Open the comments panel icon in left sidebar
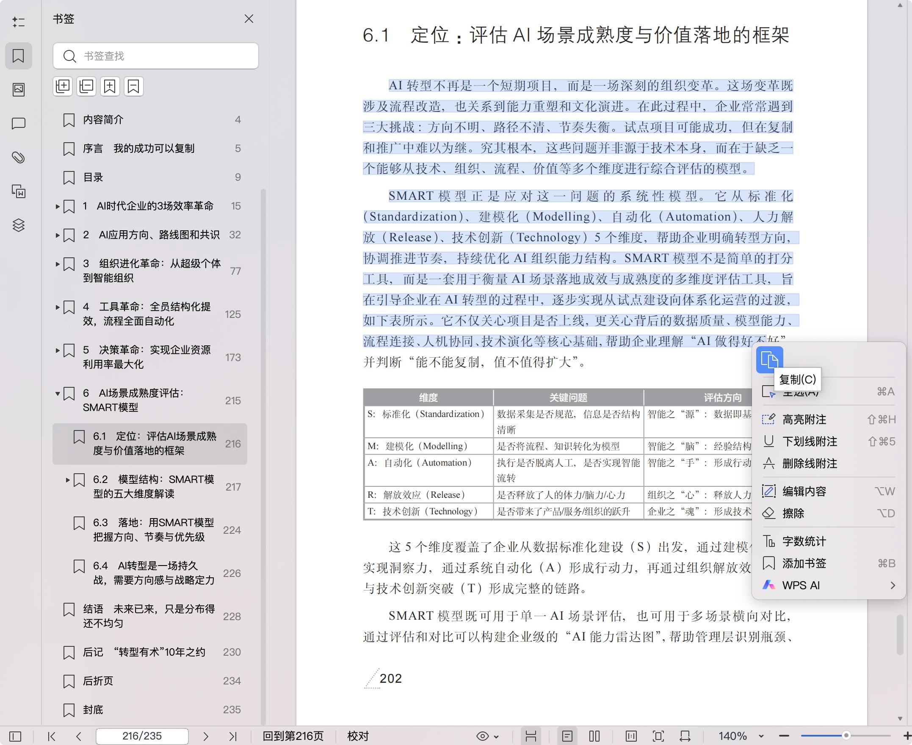The height and width of the screenshot is (745, 912). (19, 124)
